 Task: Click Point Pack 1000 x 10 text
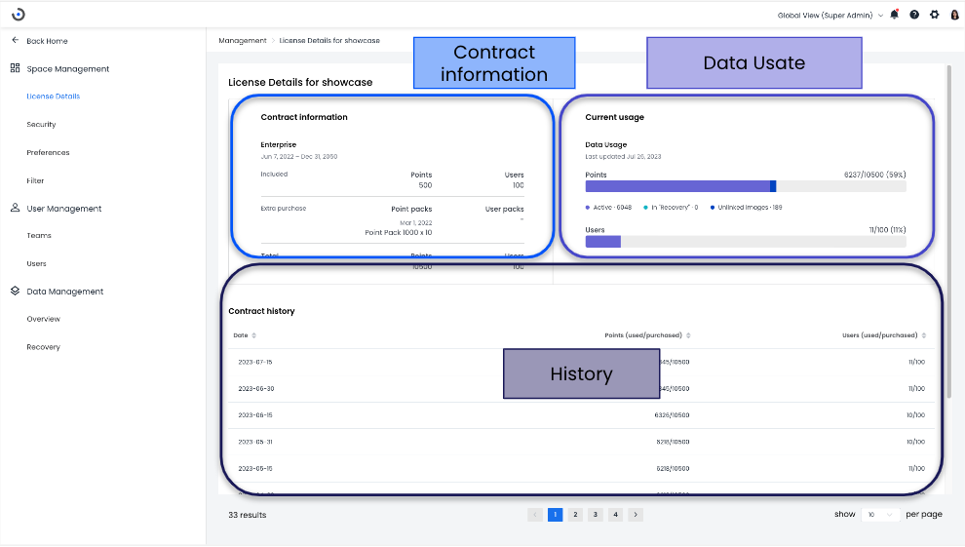pos(399,233)
